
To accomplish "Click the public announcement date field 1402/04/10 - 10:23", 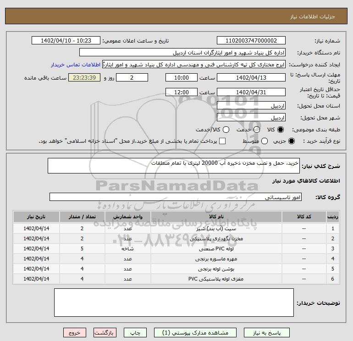I will [x=66, y=41].
